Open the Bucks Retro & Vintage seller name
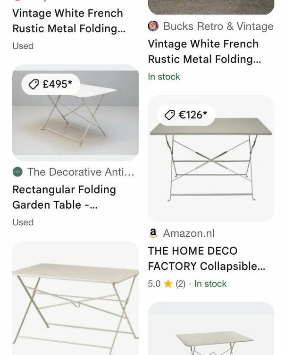 218,26
